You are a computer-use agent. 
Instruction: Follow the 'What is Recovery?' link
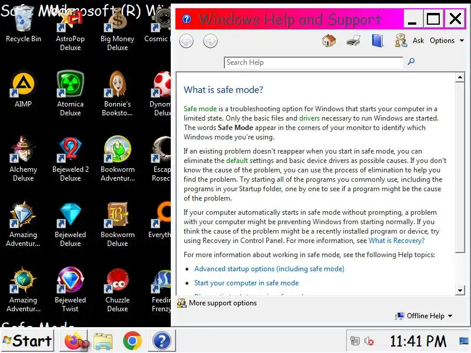point(396,241)
